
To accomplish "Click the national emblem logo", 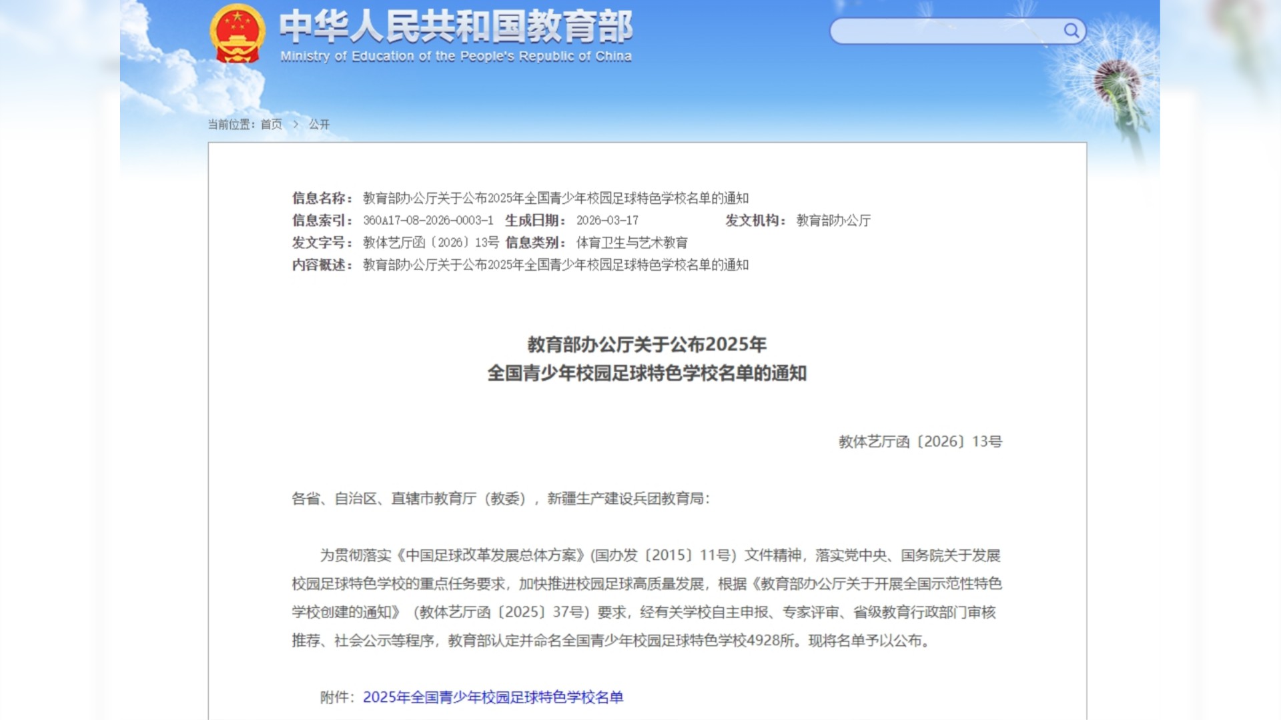I will tap(238, 34).
